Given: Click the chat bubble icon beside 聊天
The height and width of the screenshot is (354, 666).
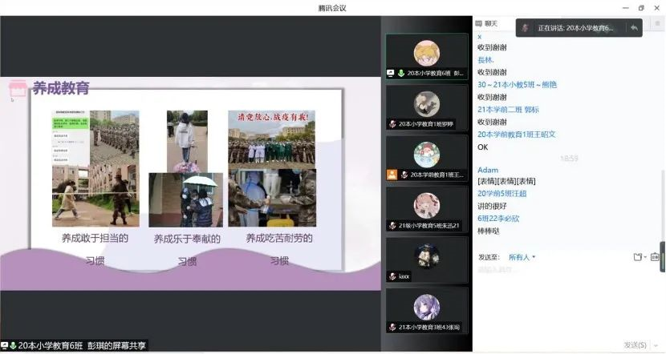Looking at the screenshot, I should point(479,24).
